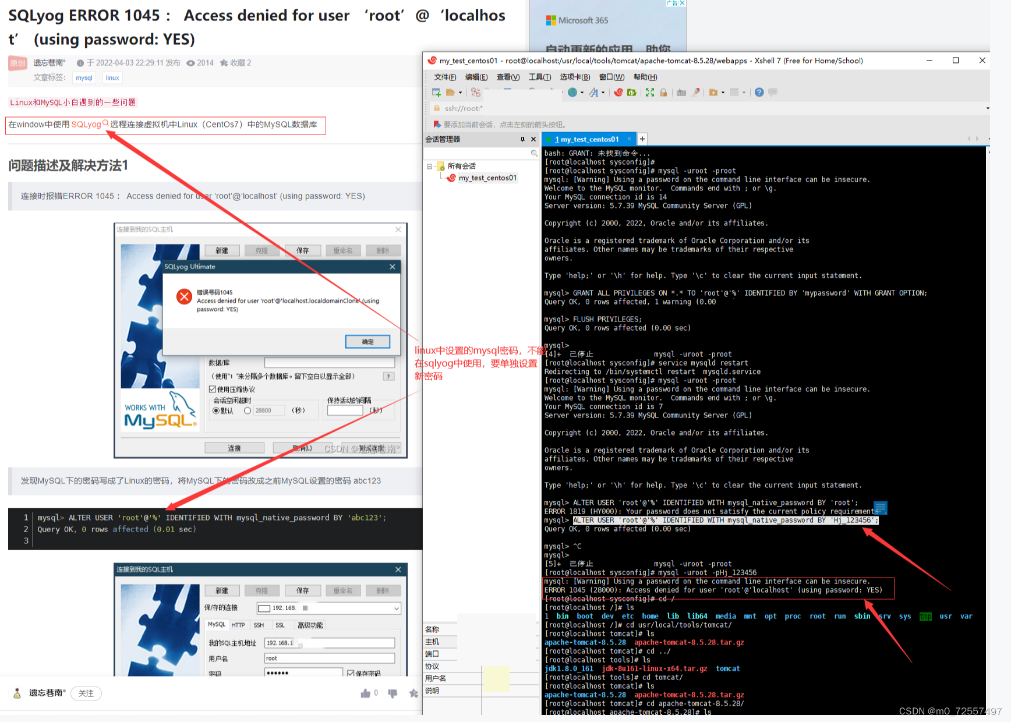Viewport: 1011px width, 722px height.
Task: Pin the session manager panel
Action: click(x=522, y=139)
